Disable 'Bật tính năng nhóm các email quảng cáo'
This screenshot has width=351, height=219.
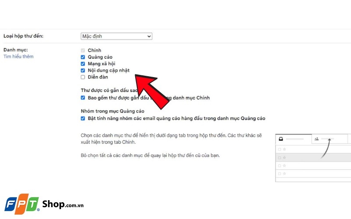[83, 118]
